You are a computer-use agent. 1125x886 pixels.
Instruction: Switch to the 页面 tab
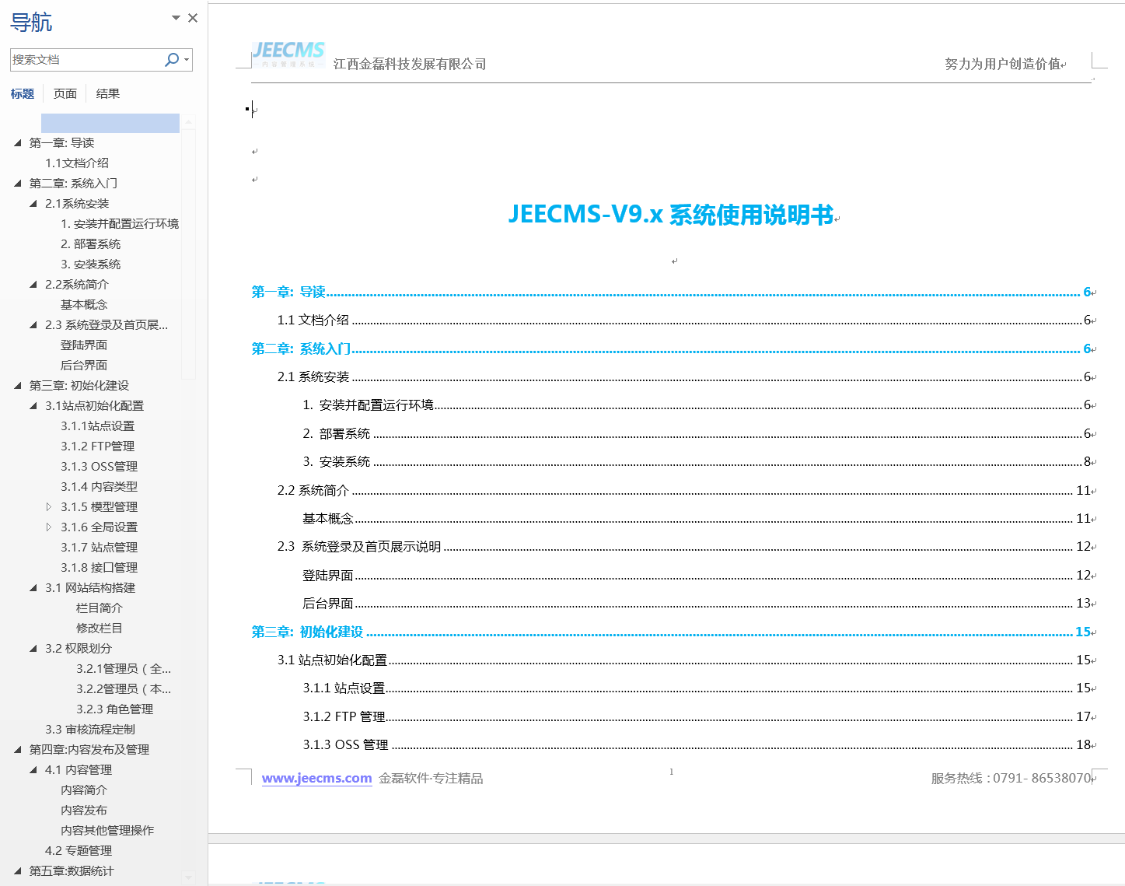tap(65, 94)
